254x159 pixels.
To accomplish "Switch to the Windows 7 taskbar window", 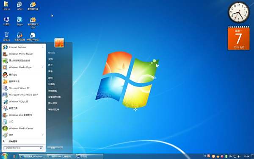I will (x=61, y=156).
